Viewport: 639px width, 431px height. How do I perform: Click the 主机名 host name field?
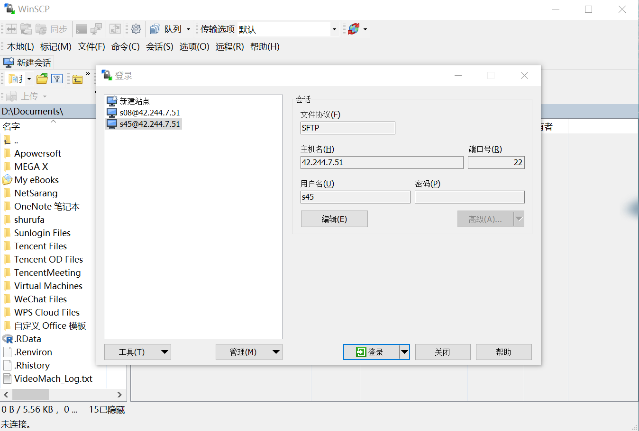tap(382, 162)
